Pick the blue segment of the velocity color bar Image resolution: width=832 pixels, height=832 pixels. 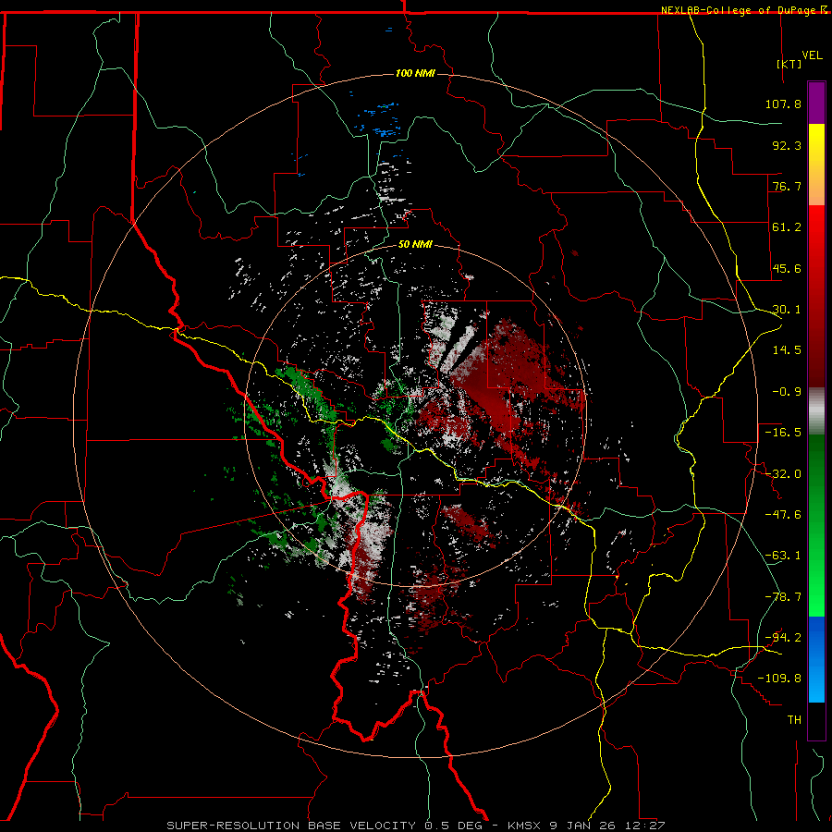point(816,659)
